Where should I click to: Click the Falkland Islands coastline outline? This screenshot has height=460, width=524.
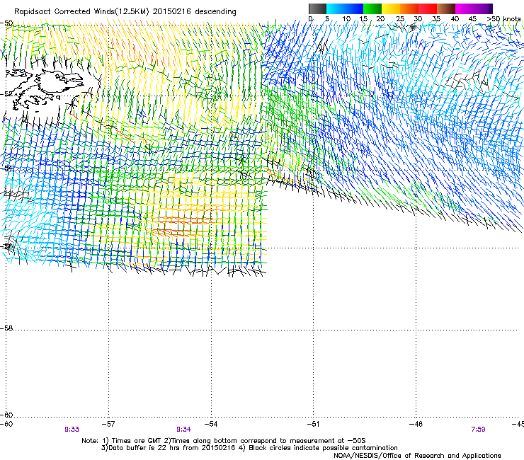click(43, 89)
